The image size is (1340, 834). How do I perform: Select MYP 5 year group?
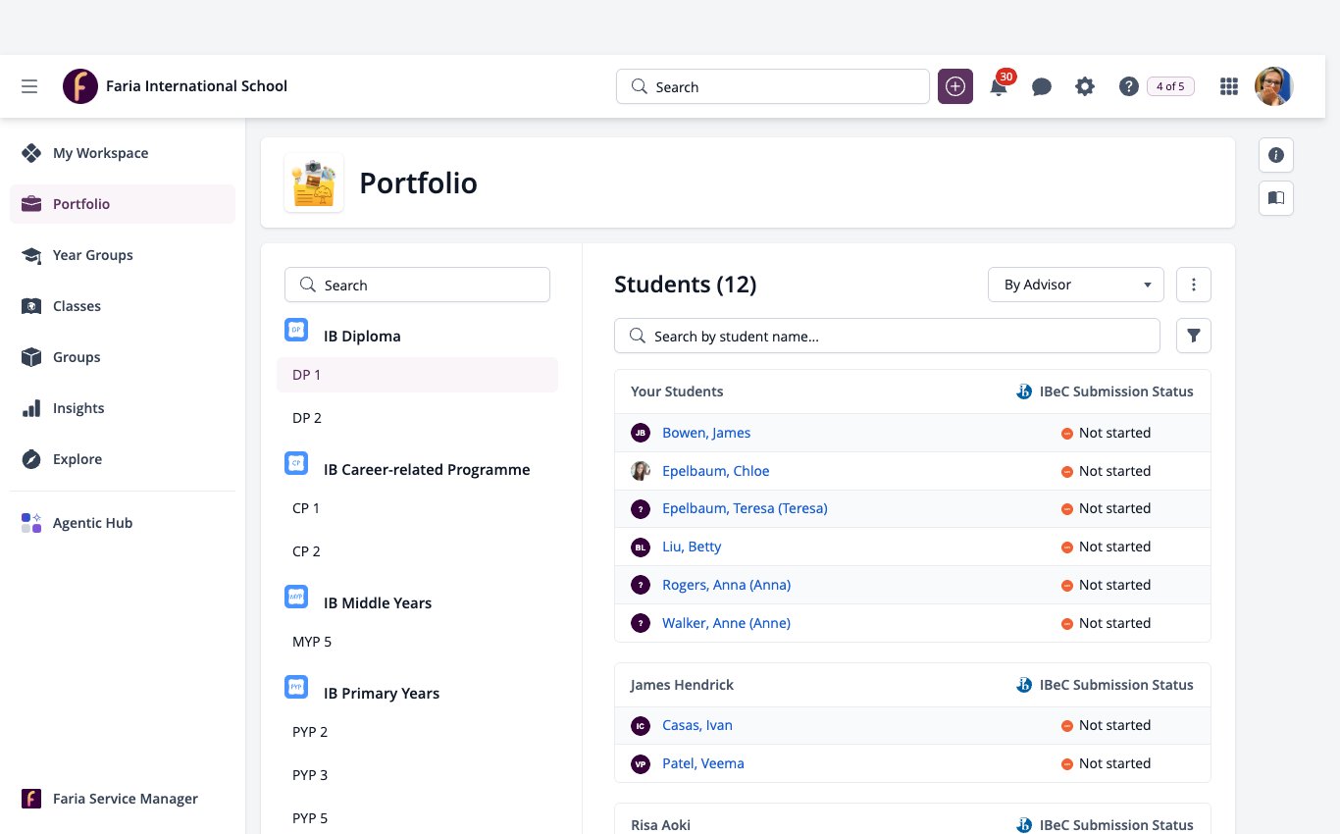coord(417,642)
